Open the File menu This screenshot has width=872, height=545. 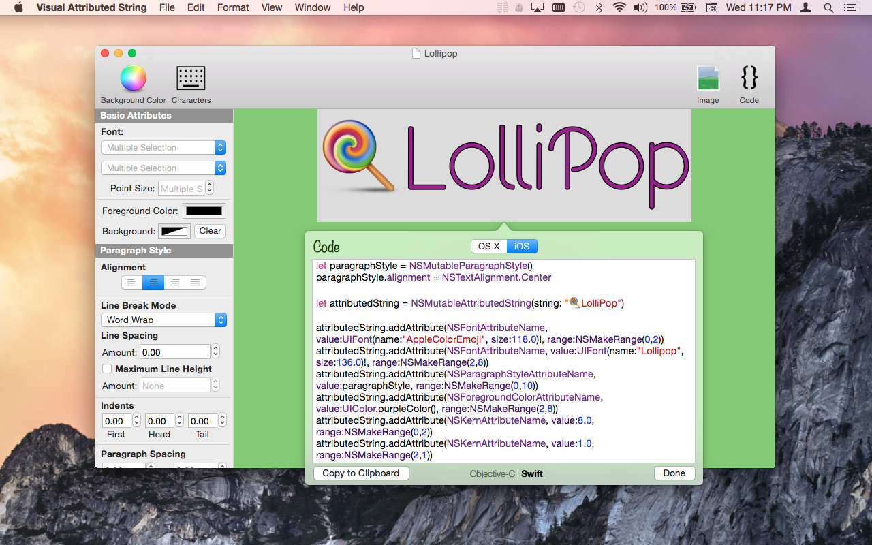click(x=167, y=7)
